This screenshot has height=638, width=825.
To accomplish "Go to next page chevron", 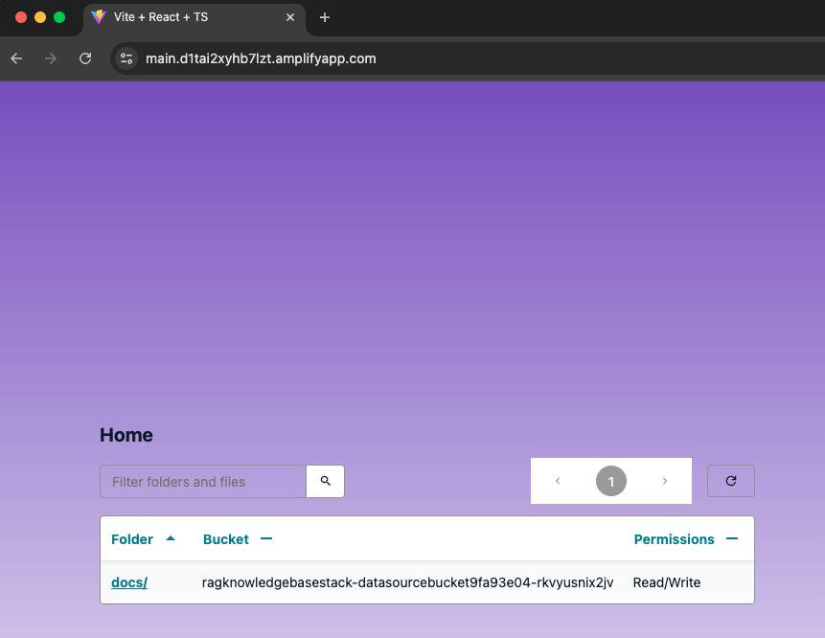I will pos(665,481).
